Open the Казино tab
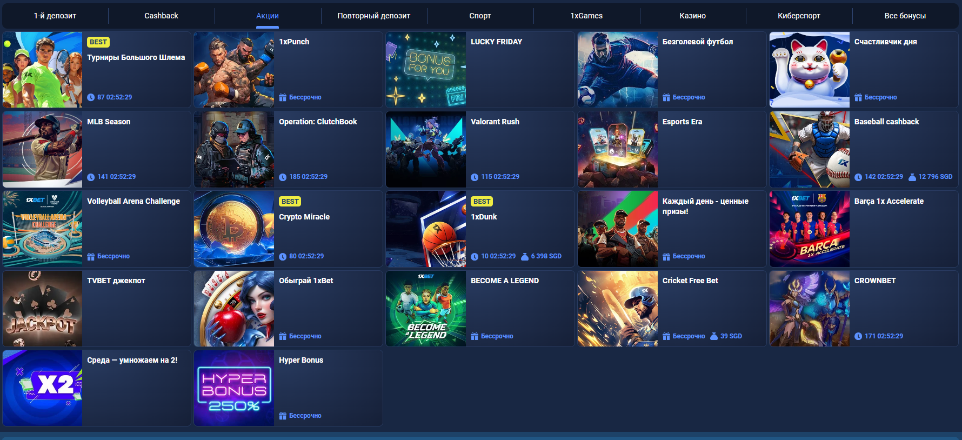Viewport: 962px width, 440px height. [x=692, y=16]
